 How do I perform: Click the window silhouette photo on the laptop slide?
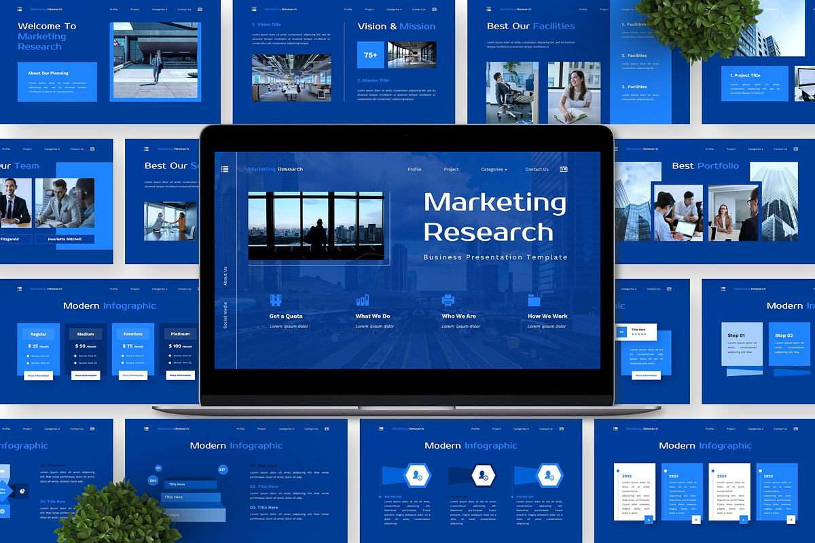click(316, 226)
